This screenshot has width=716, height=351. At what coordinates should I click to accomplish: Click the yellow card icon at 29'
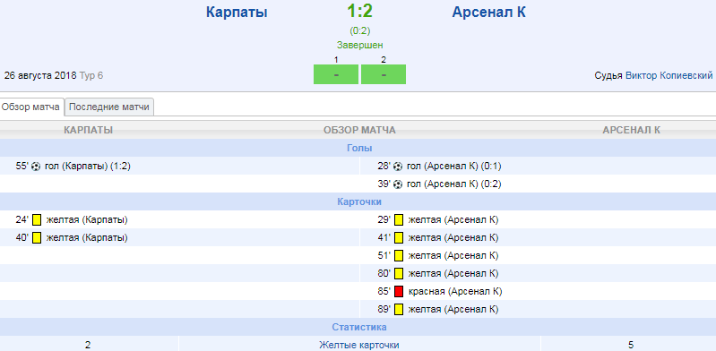(x=399, y=220)
